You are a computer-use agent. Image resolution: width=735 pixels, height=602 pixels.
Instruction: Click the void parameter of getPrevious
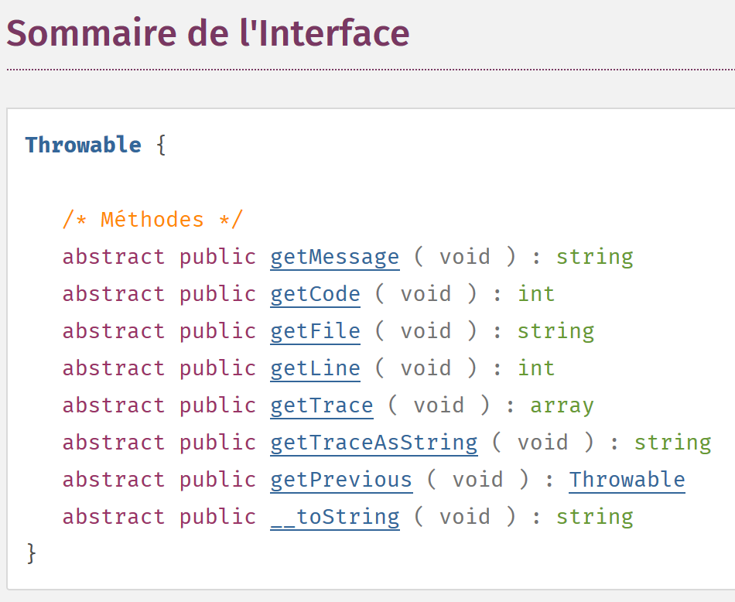(x=477, y=480)
